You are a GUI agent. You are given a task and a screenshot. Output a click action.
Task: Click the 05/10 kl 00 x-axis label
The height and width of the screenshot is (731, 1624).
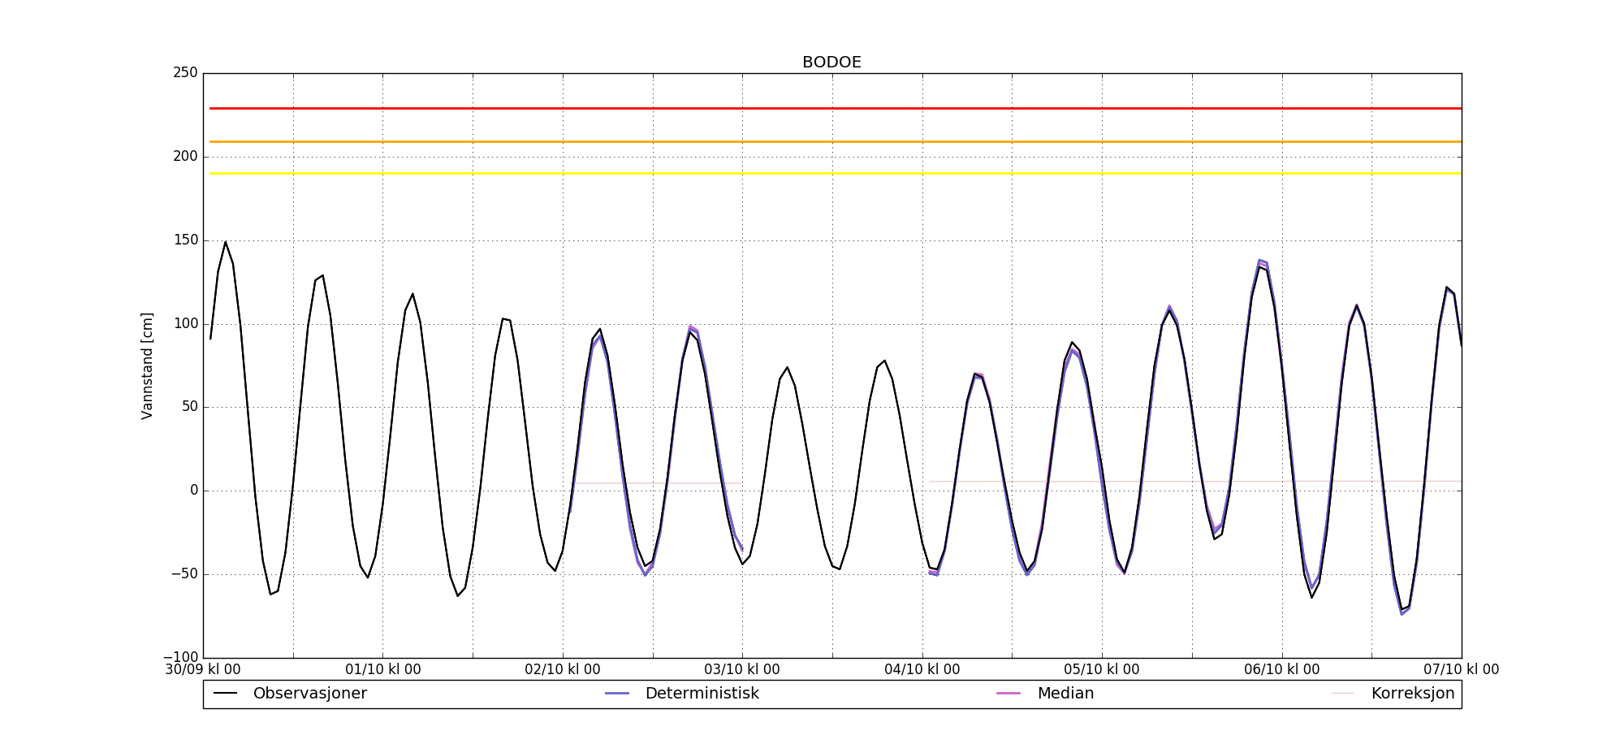click(1102, 670)
